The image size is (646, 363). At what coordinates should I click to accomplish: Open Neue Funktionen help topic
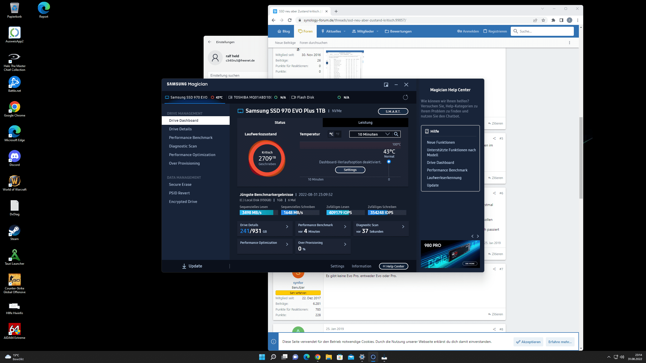(x=441, y=142)
